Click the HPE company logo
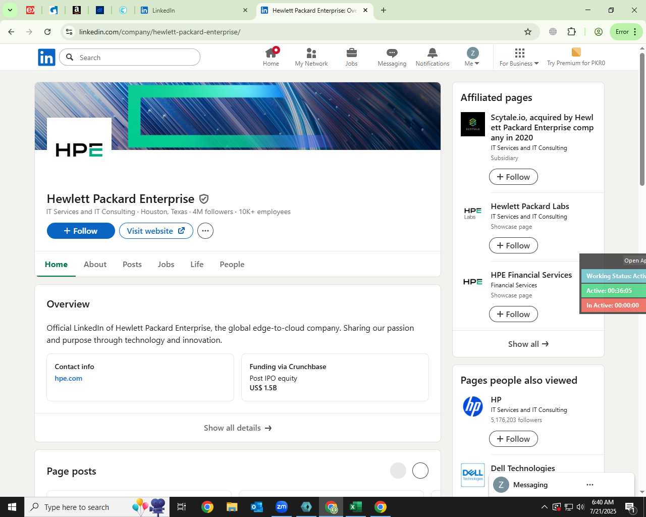 [79, 150]
